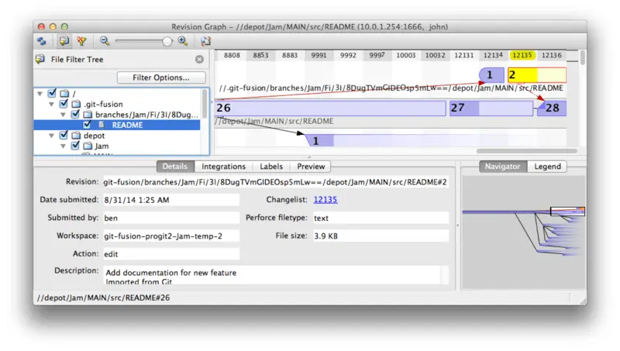This screenshot has width=620, height=351.
Task: Click the File Filter Tree panel header icon
Action: pos(40,60)
